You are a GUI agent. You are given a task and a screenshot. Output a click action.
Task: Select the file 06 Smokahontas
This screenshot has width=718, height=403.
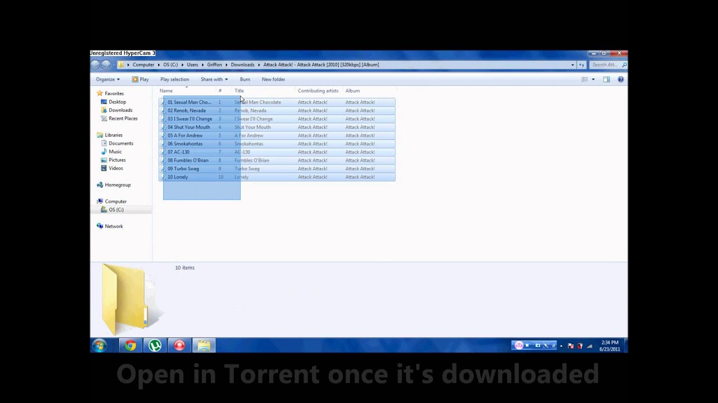(185, 144)
